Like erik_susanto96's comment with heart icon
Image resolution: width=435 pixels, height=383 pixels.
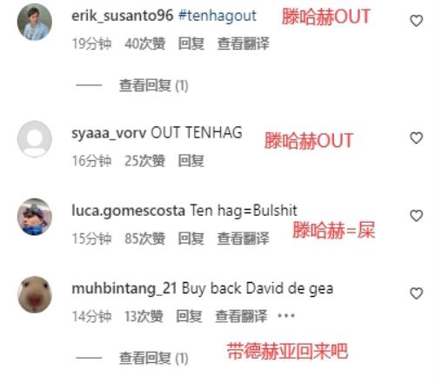416,21
